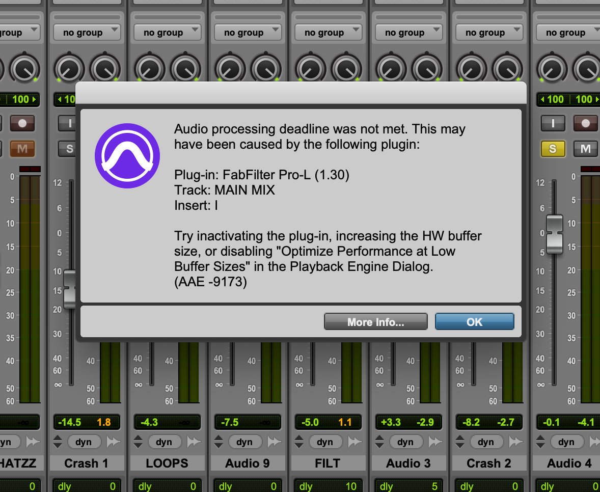Unmute the HATZZ track with its M button
This screenshot has height=492, width=600.
tap(22, 148)
